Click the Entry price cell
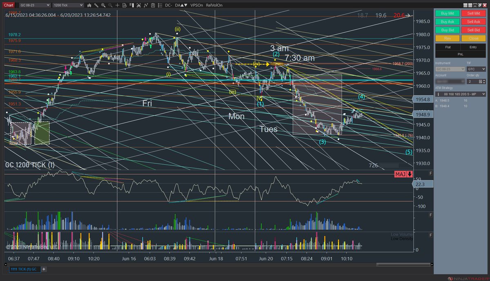490x281 pixels. coord(473,47)
